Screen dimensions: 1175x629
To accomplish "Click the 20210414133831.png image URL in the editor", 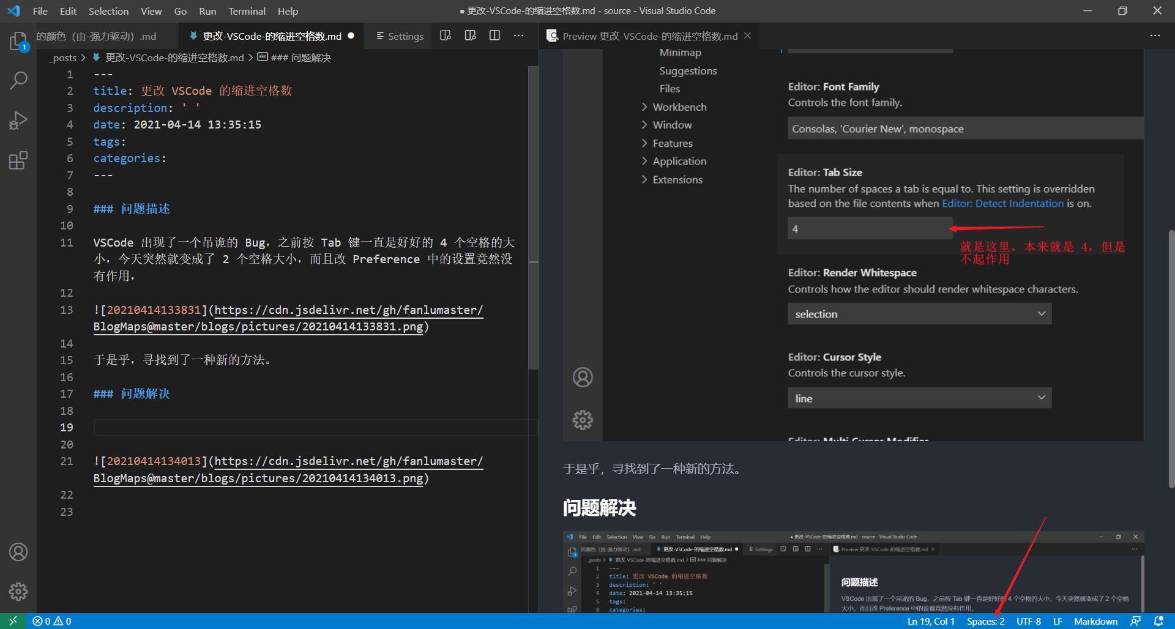I will (288, 318).
